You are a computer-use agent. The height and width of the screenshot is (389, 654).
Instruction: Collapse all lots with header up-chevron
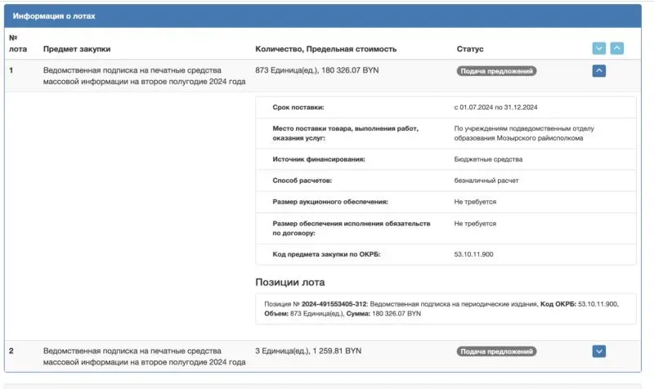pyautogui.click(x=617, y=49)
